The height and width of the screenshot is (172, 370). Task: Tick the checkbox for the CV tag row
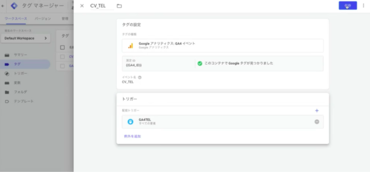point(62,57)
